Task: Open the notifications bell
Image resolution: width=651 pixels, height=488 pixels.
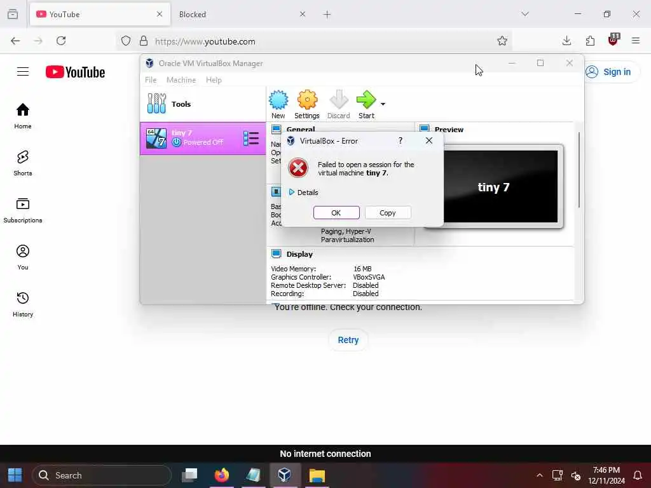Action: (x=638, y=475)
